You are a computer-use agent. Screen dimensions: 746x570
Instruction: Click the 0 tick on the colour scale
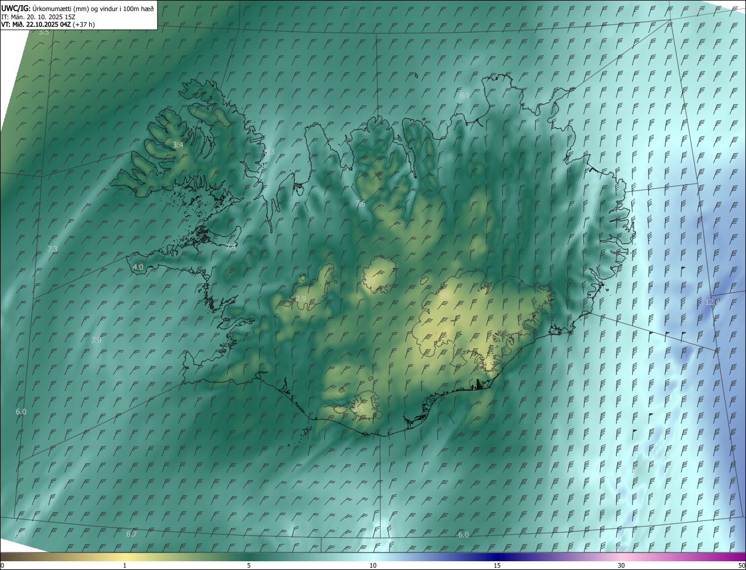click(x=2, y=565)
